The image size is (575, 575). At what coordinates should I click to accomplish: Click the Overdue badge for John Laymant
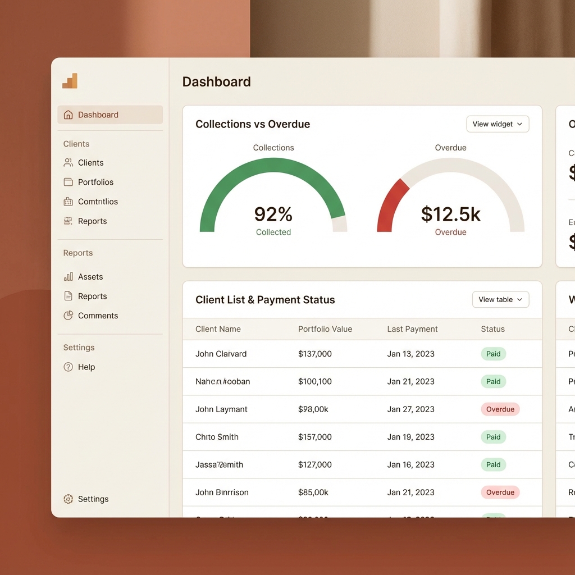[x=500, y=409]
